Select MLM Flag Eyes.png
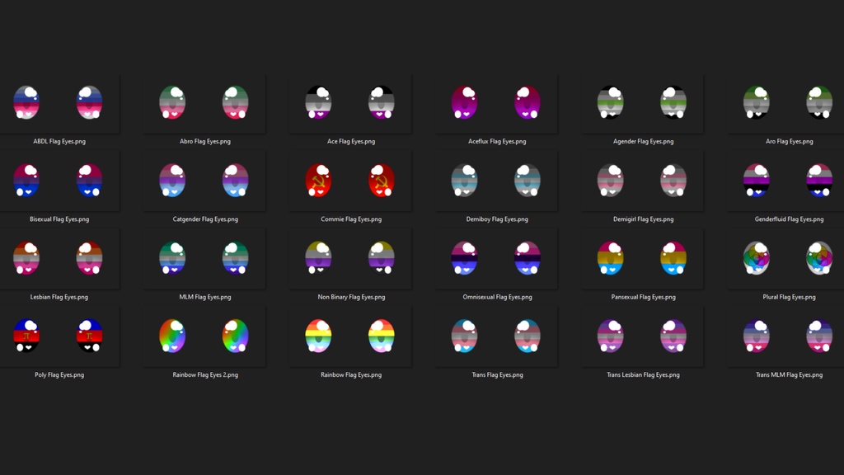The height and width of the screenshot is (475, 844). 204,257
